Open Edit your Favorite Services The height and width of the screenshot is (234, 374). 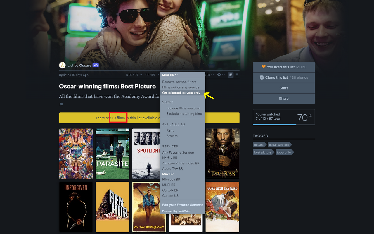(x=183, y=205)
